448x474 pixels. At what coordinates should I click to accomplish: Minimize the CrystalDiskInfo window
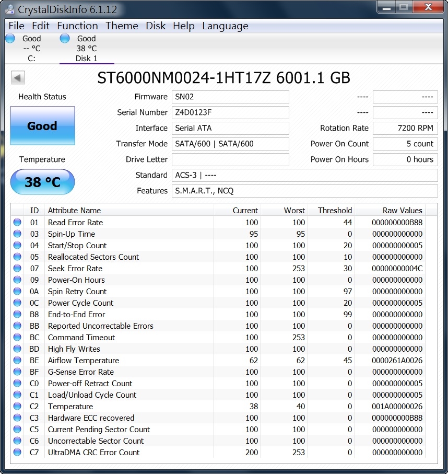387,7
